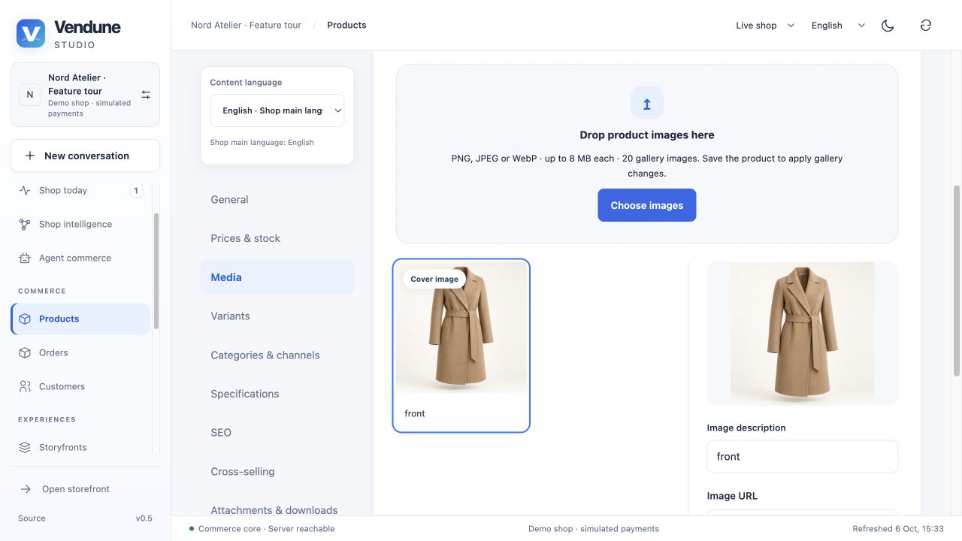Click the plus icon in New conversation
Viewport: 962px width, 541px height.
tap(30, 156)
